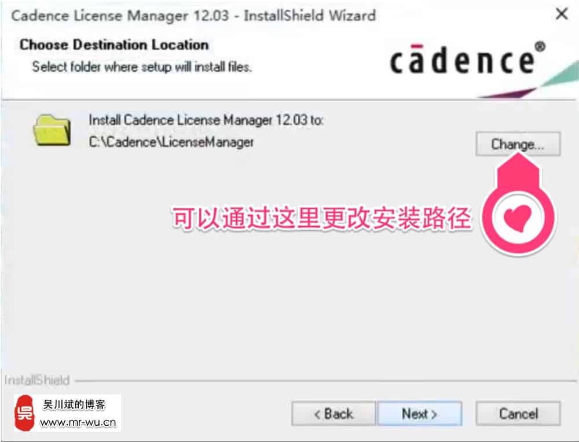Click the Change... button
Screen dimensions: 579x442
pyautogui.click(x=518, y=144)
